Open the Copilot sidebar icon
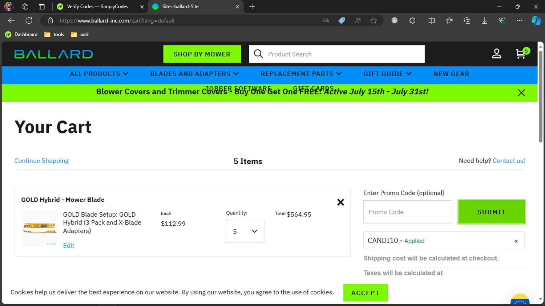The image size is (545, 306). coord(536,21)
